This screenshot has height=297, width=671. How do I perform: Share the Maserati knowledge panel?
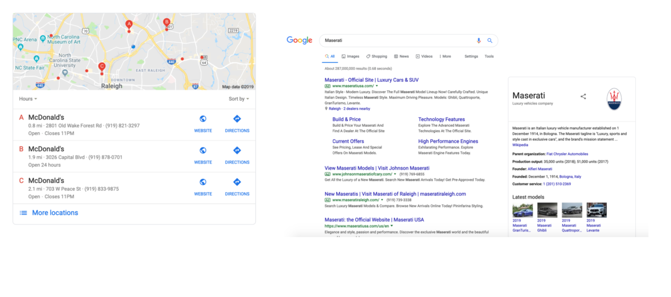[x=583, y=97]
